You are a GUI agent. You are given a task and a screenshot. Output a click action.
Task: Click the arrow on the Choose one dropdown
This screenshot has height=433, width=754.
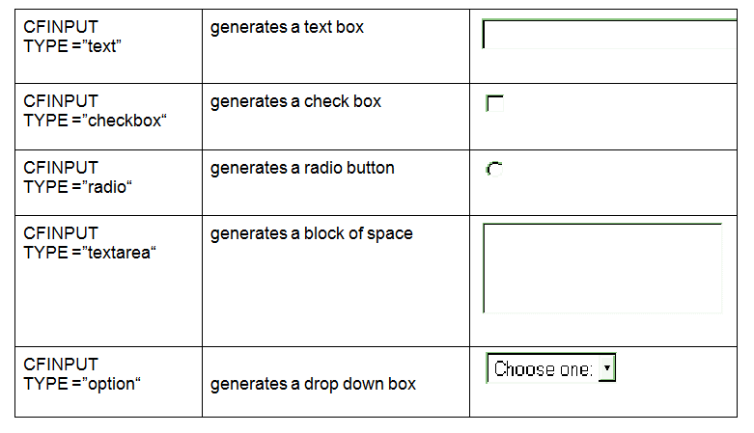click(606, 368)
